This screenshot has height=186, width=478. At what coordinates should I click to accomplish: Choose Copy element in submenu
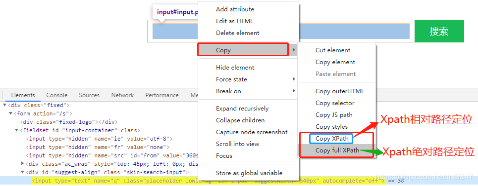[335, 62]
